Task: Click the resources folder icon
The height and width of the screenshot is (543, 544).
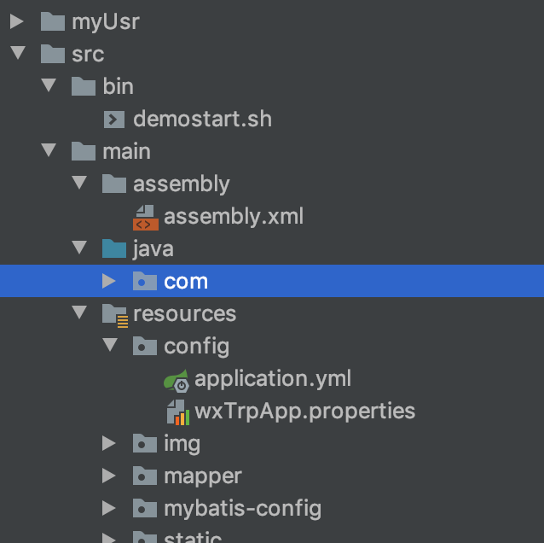Action: click(114, 314)
